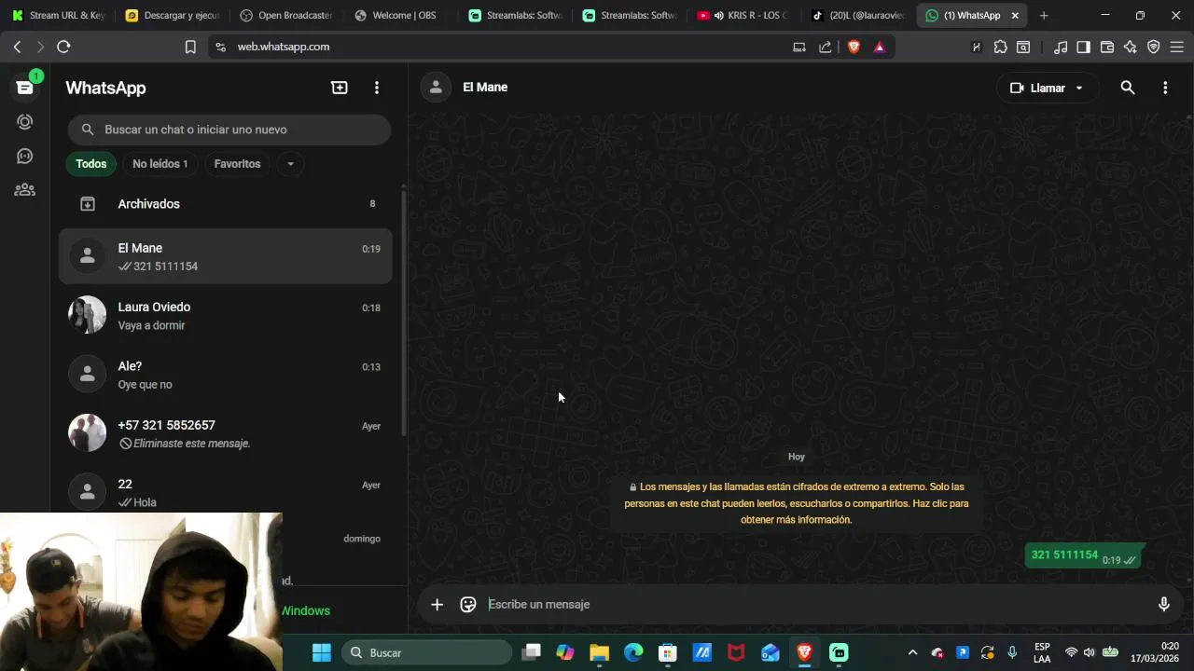
Task: Click the encryption info notice
Action: (797, 503)
